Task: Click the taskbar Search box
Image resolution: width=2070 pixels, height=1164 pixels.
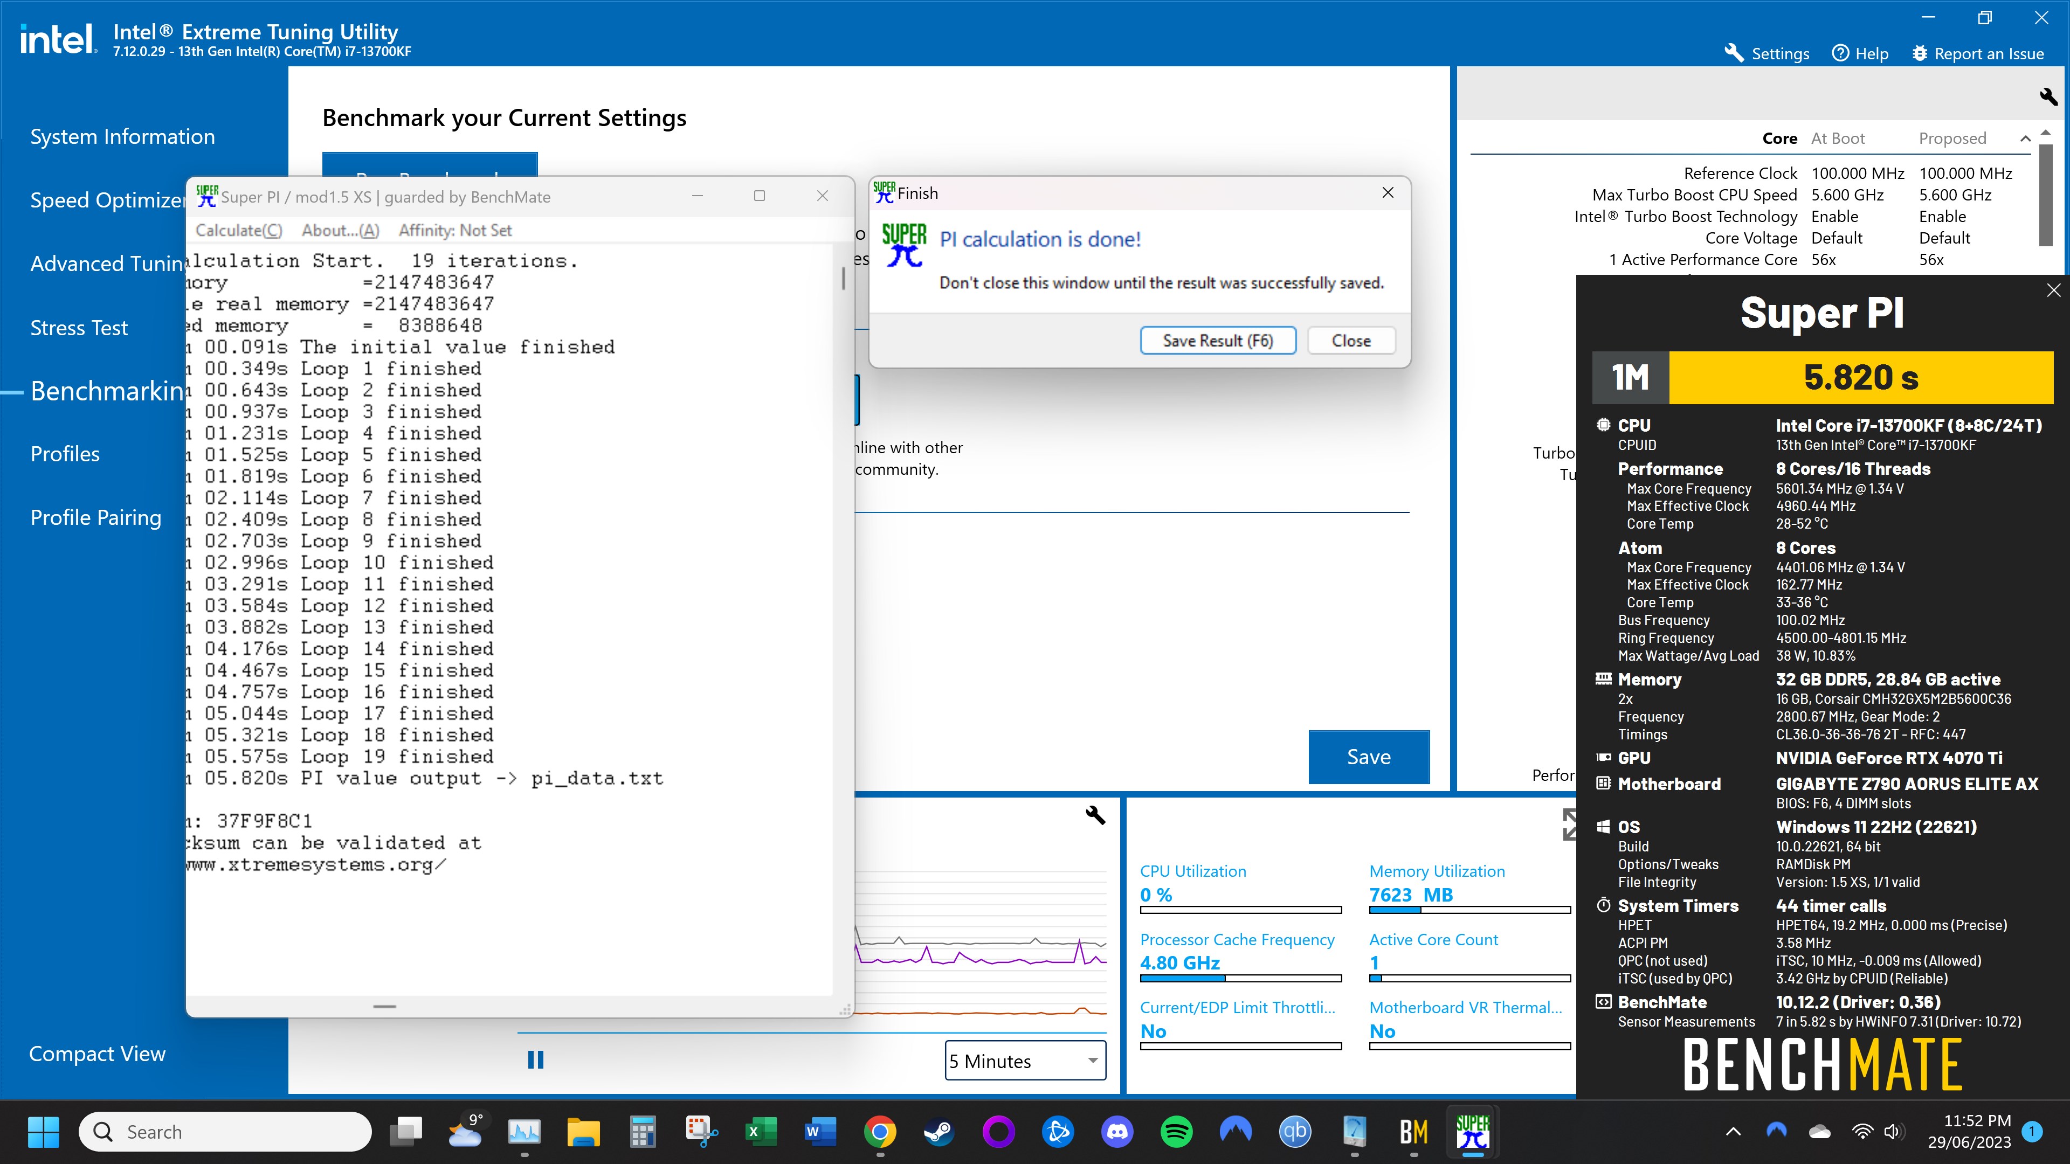Action: pos(225,1133)
